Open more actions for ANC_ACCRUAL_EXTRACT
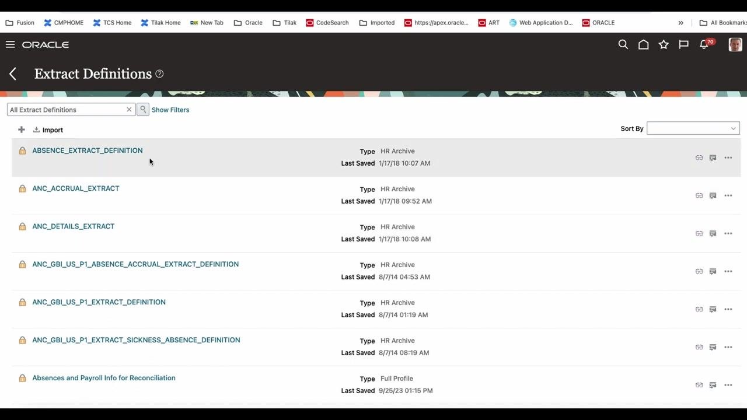The image size is (747, 420). [x=728, y=195]
